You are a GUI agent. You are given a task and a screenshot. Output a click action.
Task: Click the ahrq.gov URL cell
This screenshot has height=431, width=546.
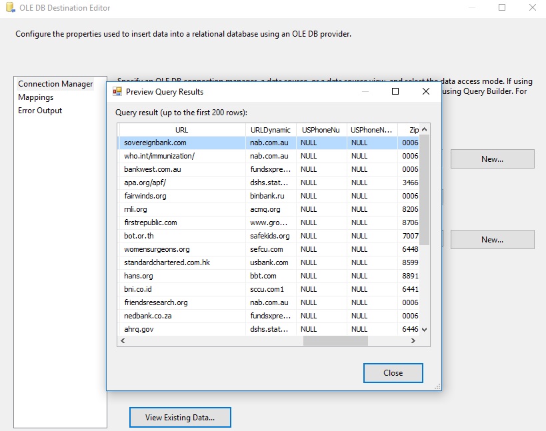click(182, 329)
